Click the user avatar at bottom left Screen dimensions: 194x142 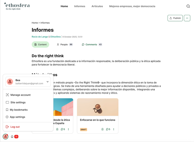point(5,137)
